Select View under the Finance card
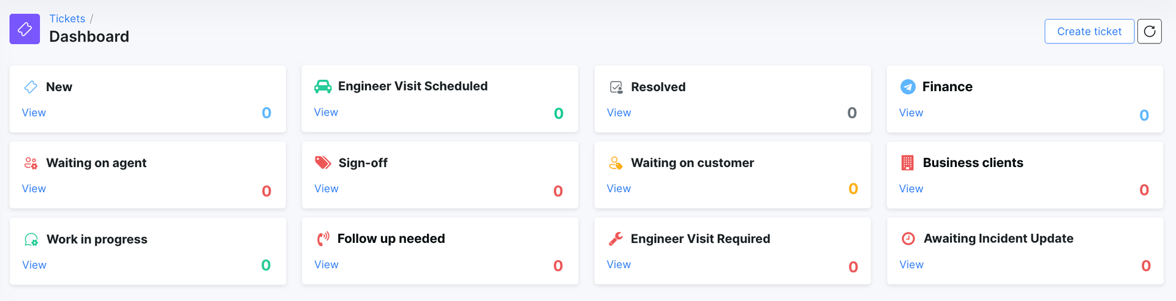1176x301 pixels. 911,113
